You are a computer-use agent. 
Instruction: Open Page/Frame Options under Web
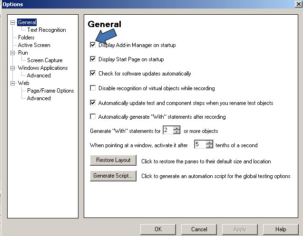(x=50, y=91)
